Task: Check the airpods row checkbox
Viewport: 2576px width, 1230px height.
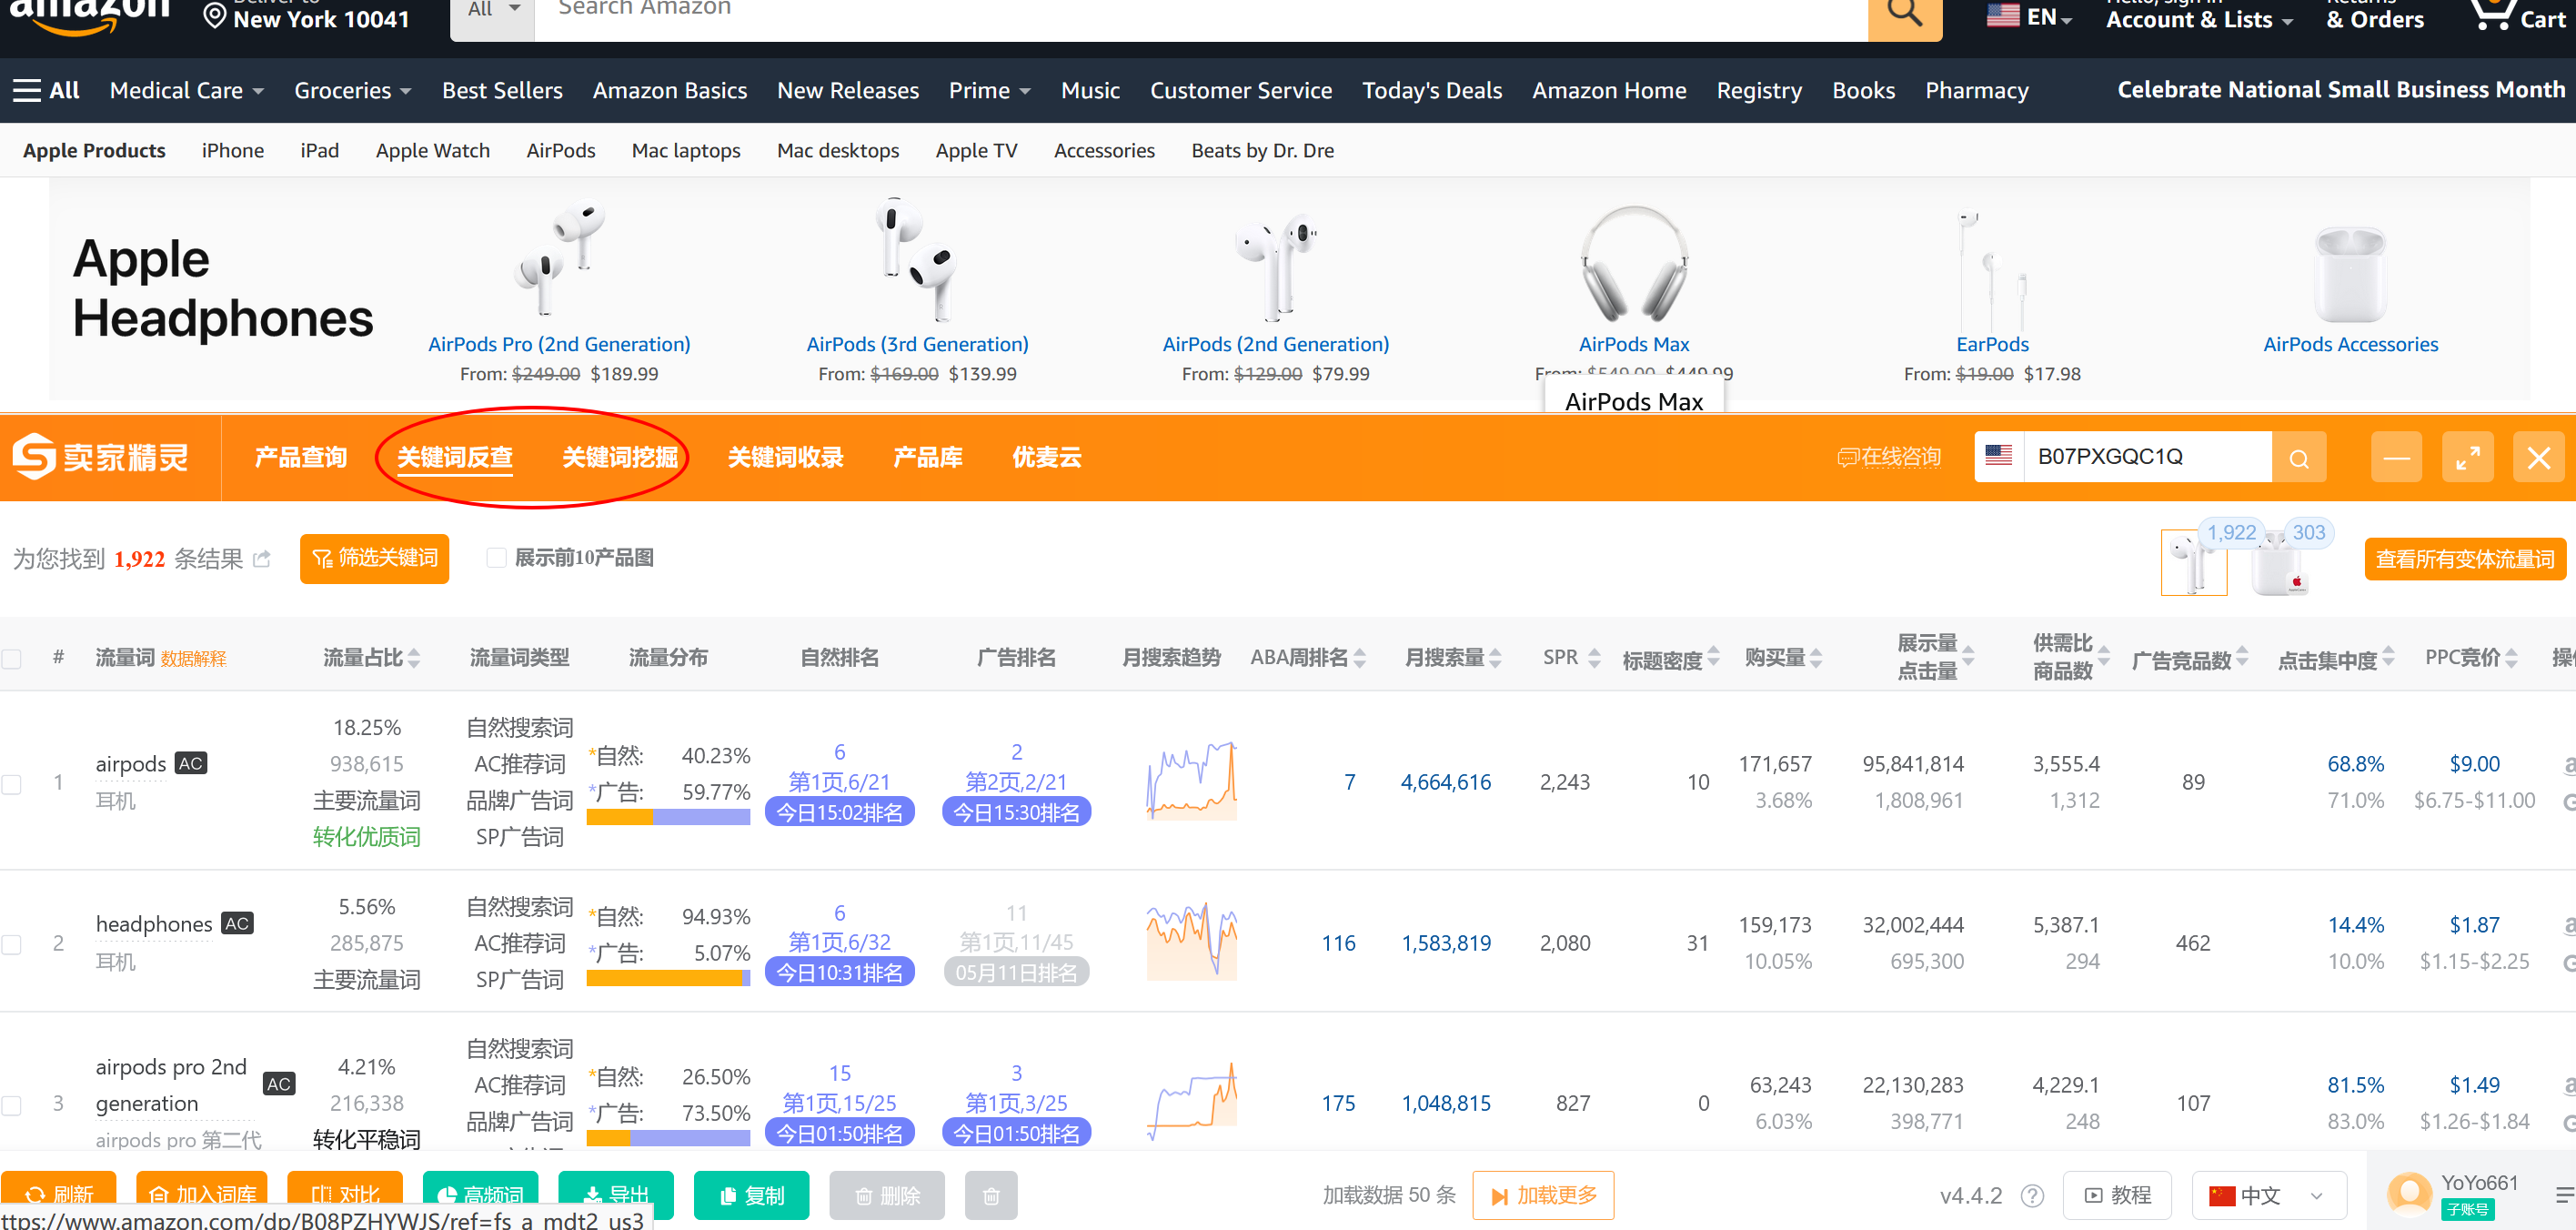Action: (12, 784)
